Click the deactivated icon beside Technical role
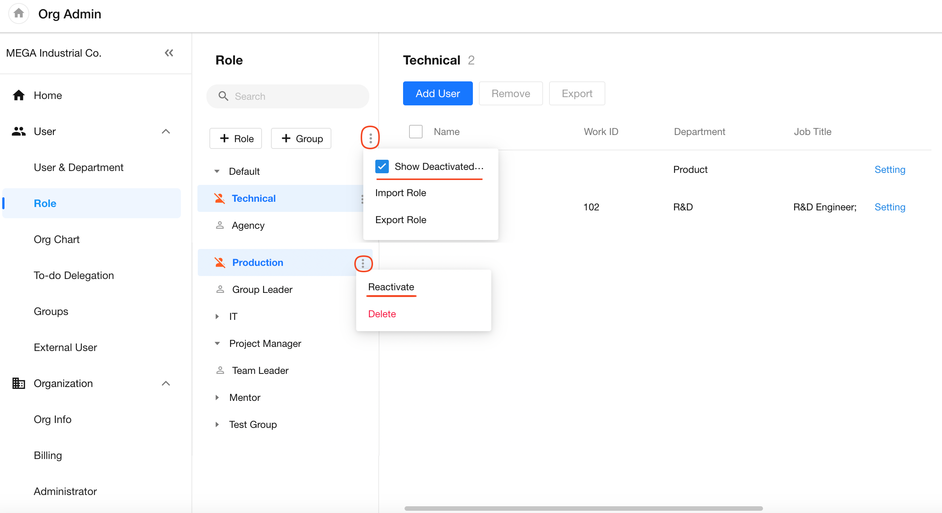 point(220,198)
